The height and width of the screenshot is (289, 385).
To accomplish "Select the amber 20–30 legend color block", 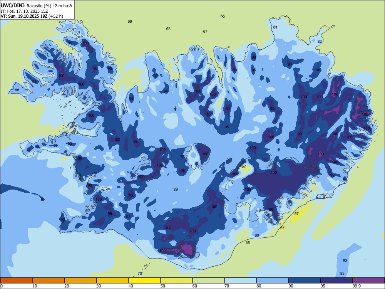I will coord(80,281).
